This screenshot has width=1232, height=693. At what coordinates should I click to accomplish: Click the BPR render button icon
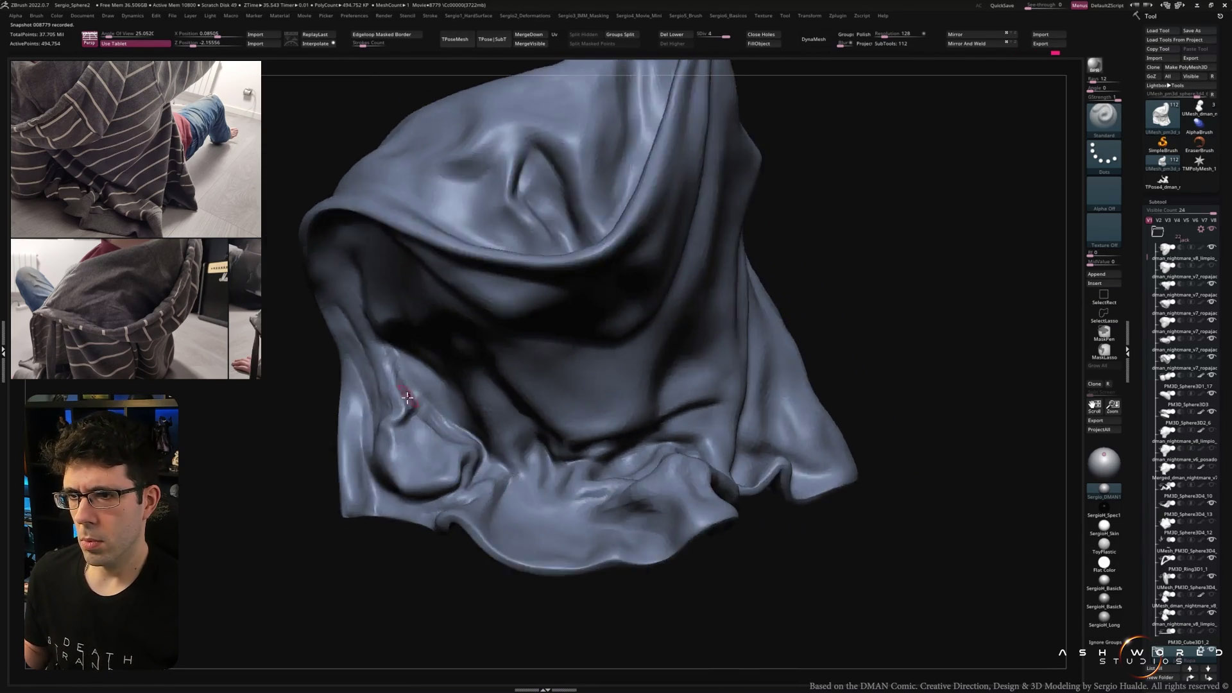click(x=1095, y=65)
